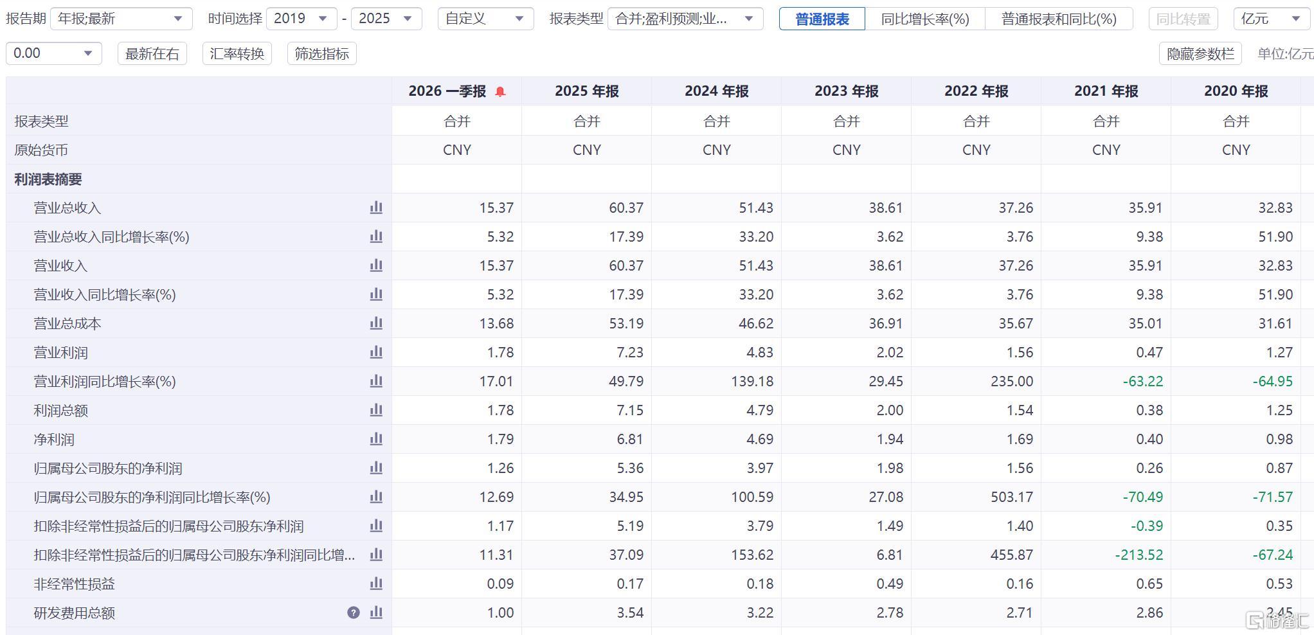Open the 报表类型 合并;盈利预测 dropdown
This screenshot has height=635, width=1314.
[x=685, y=19]
